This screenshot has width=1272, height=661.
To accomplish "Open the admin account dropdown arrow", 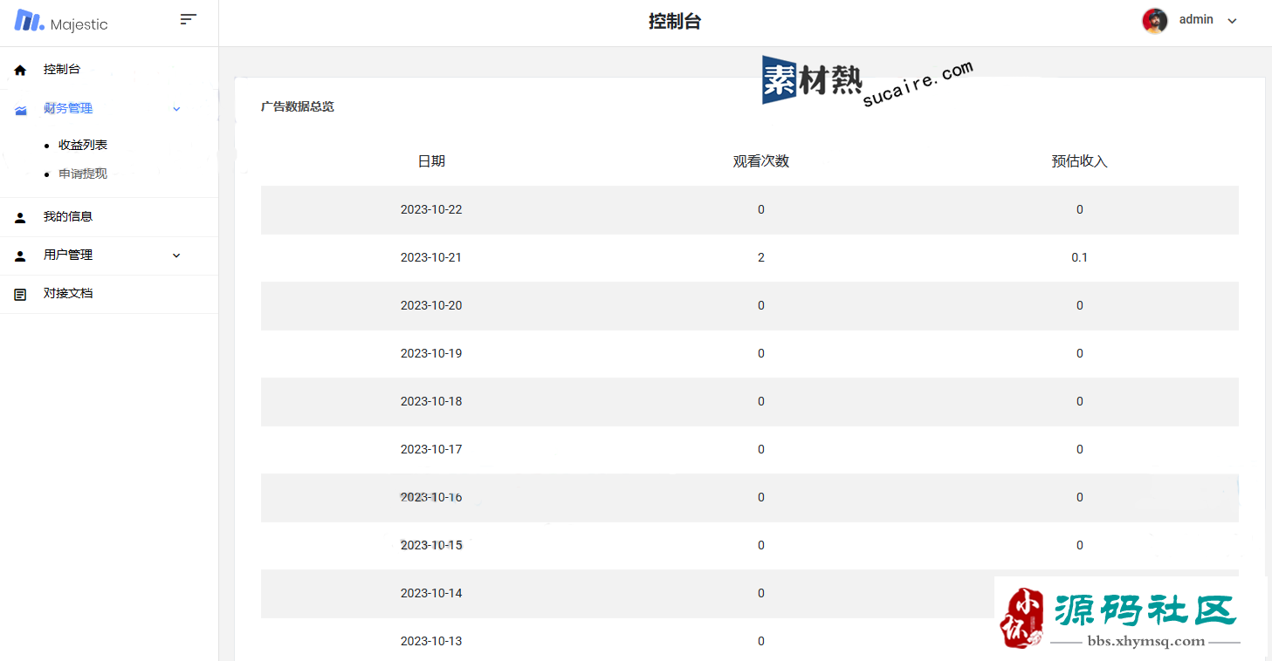I will [x=1232, y=21].
